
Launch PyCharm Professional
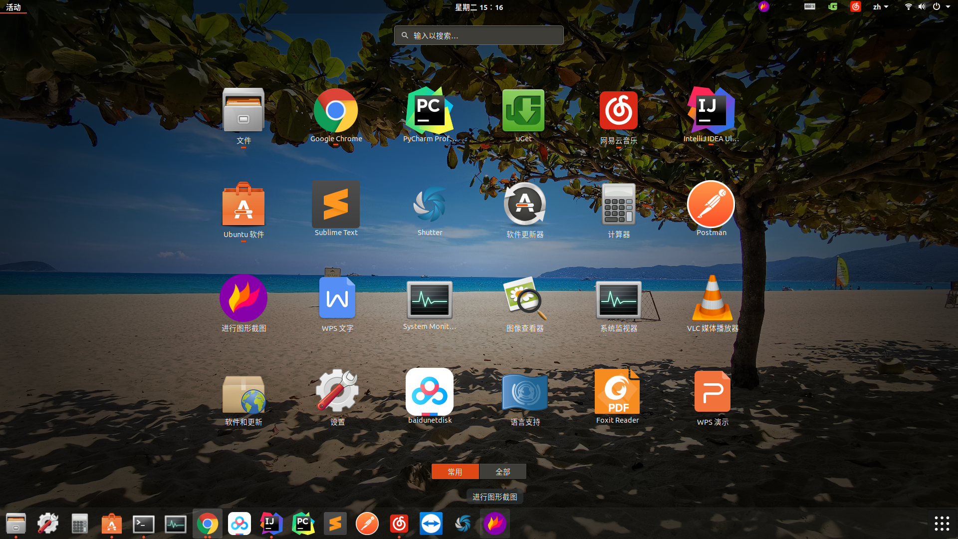click(430, 111)
